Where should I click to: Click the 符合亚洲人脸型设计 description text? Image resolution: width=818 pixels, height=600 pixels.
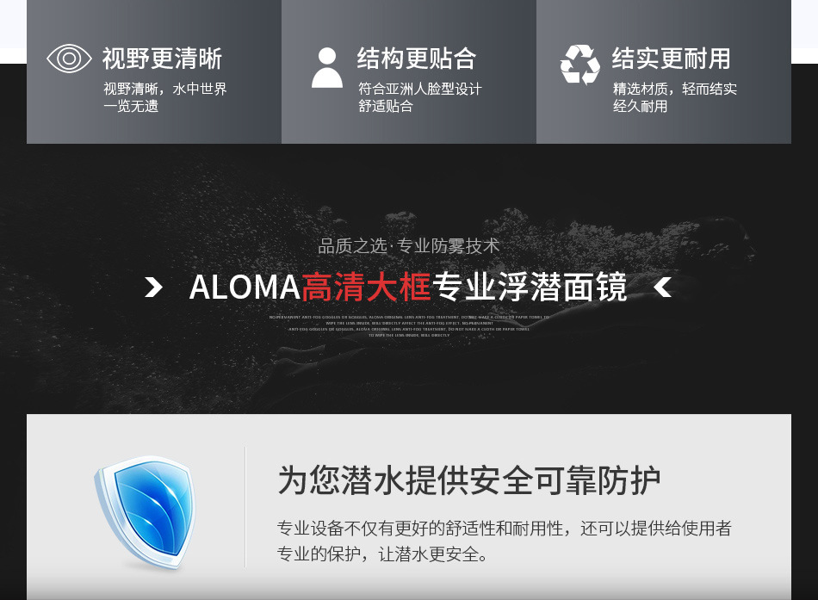click(x=420, y=89)
